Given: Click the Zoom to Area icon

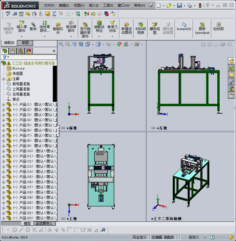Looking at the screenshot, I should tap(68, 44).
